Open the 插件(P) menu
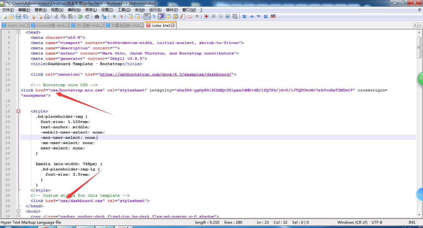The image size is (423, 228). [172, 10]
